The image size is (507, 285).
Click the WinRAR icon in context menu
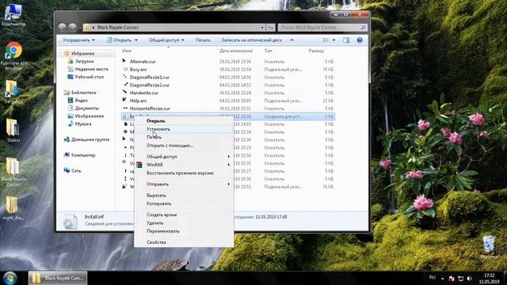tap(139, 165)
